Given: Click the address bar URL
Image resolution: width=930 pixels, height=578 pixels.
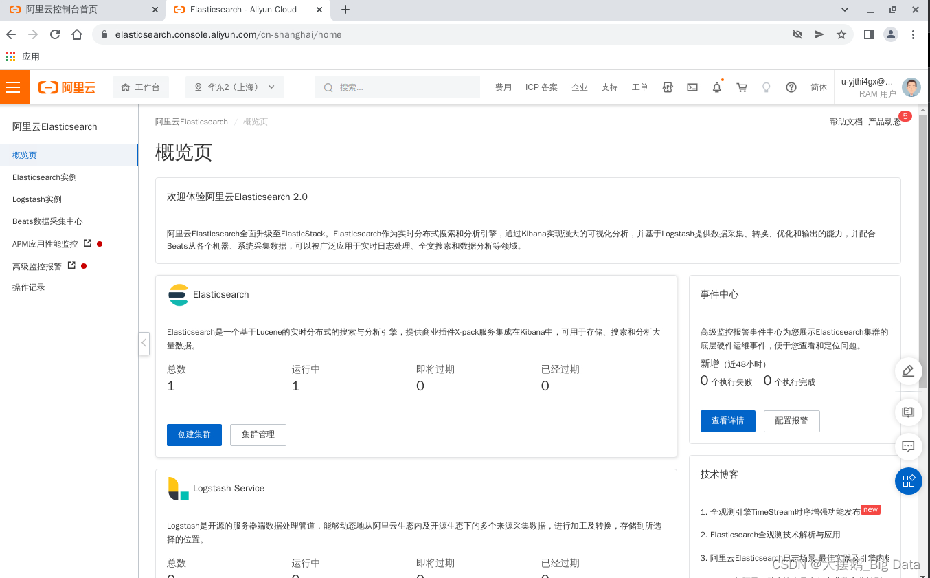Looking at the screenshot, I should (x=228, y=34).
